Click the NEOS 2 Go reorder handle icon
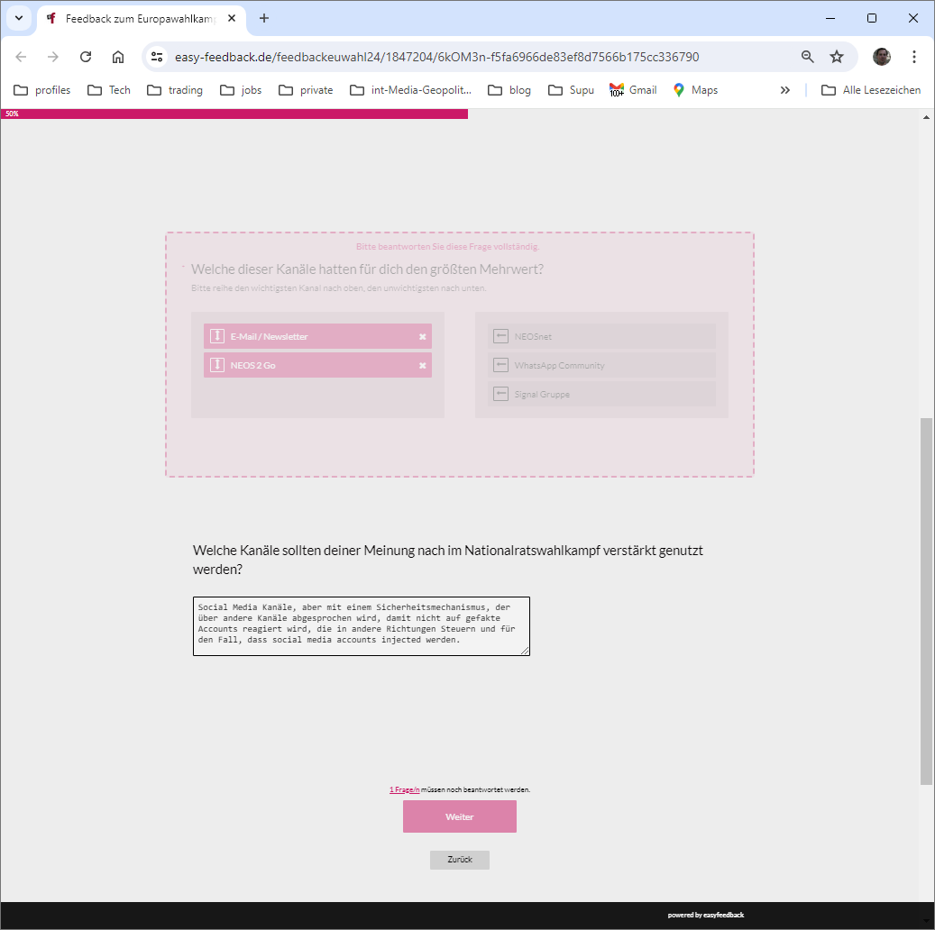 pyautogui.click(x=216, y=365)
